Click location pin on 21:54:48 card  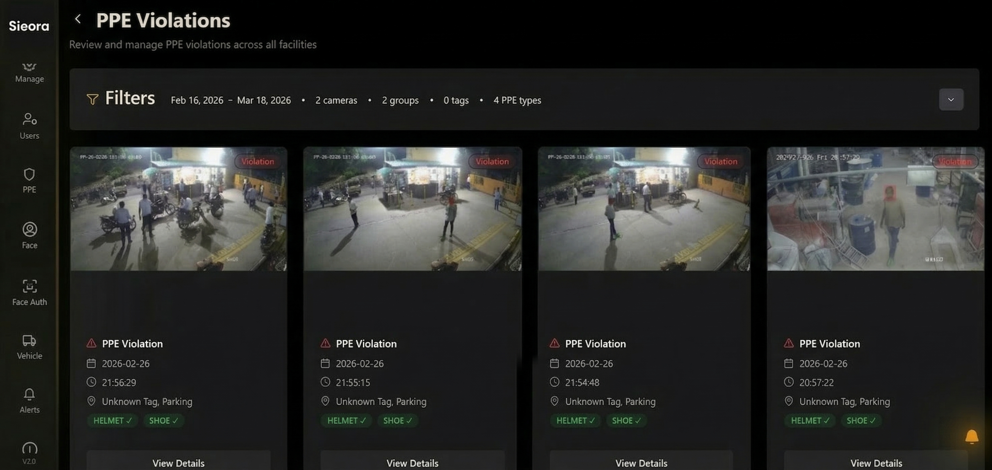(554, 401)
